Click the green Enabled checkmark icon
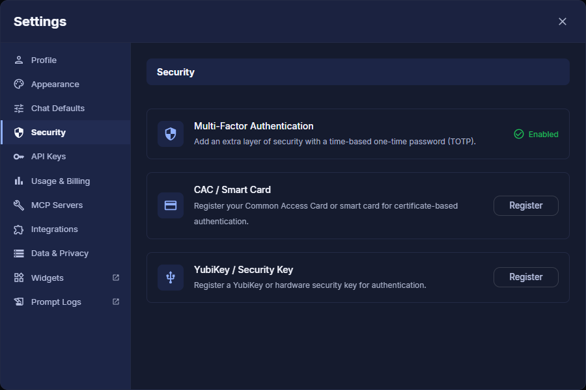The width and height of the screenshot is (586, 390). [x=519, y=134]
